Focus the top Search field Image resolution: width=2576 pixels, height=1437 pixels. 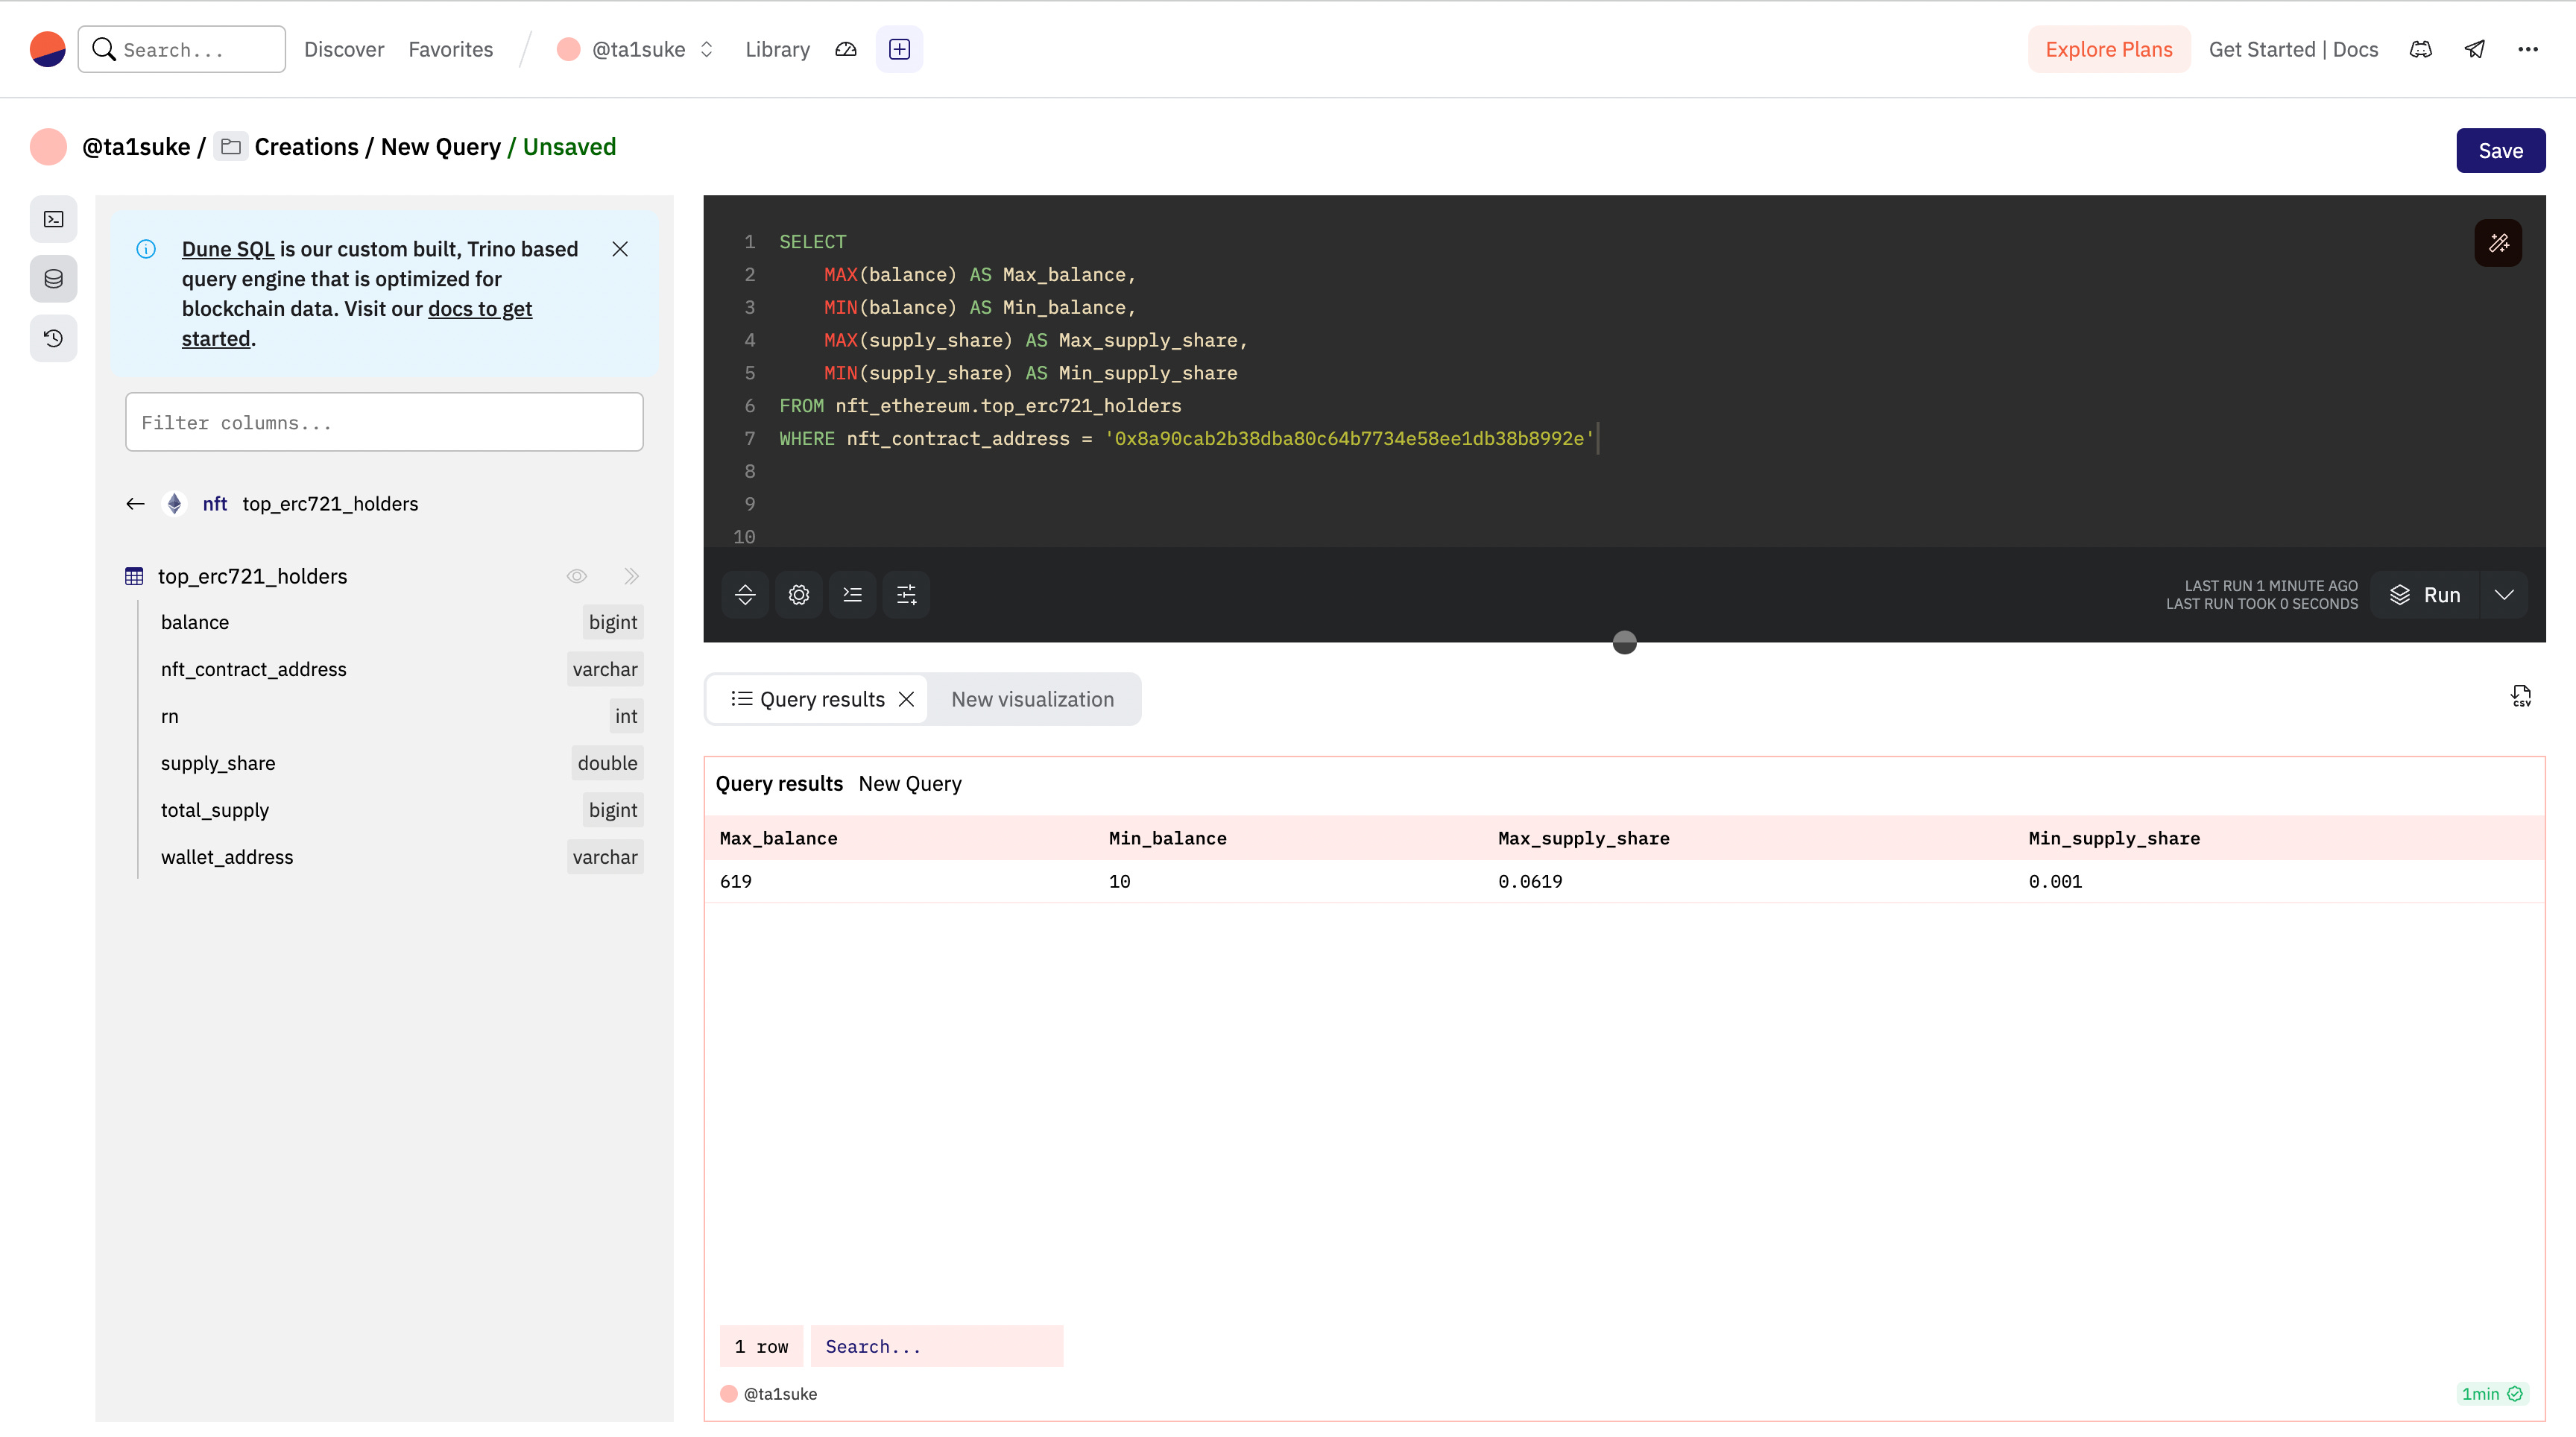coord(182,49)
